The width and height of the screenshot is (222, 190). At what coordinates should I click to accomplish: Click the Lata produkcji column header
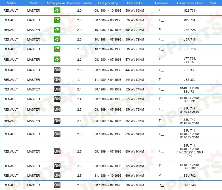pos(108,3)
